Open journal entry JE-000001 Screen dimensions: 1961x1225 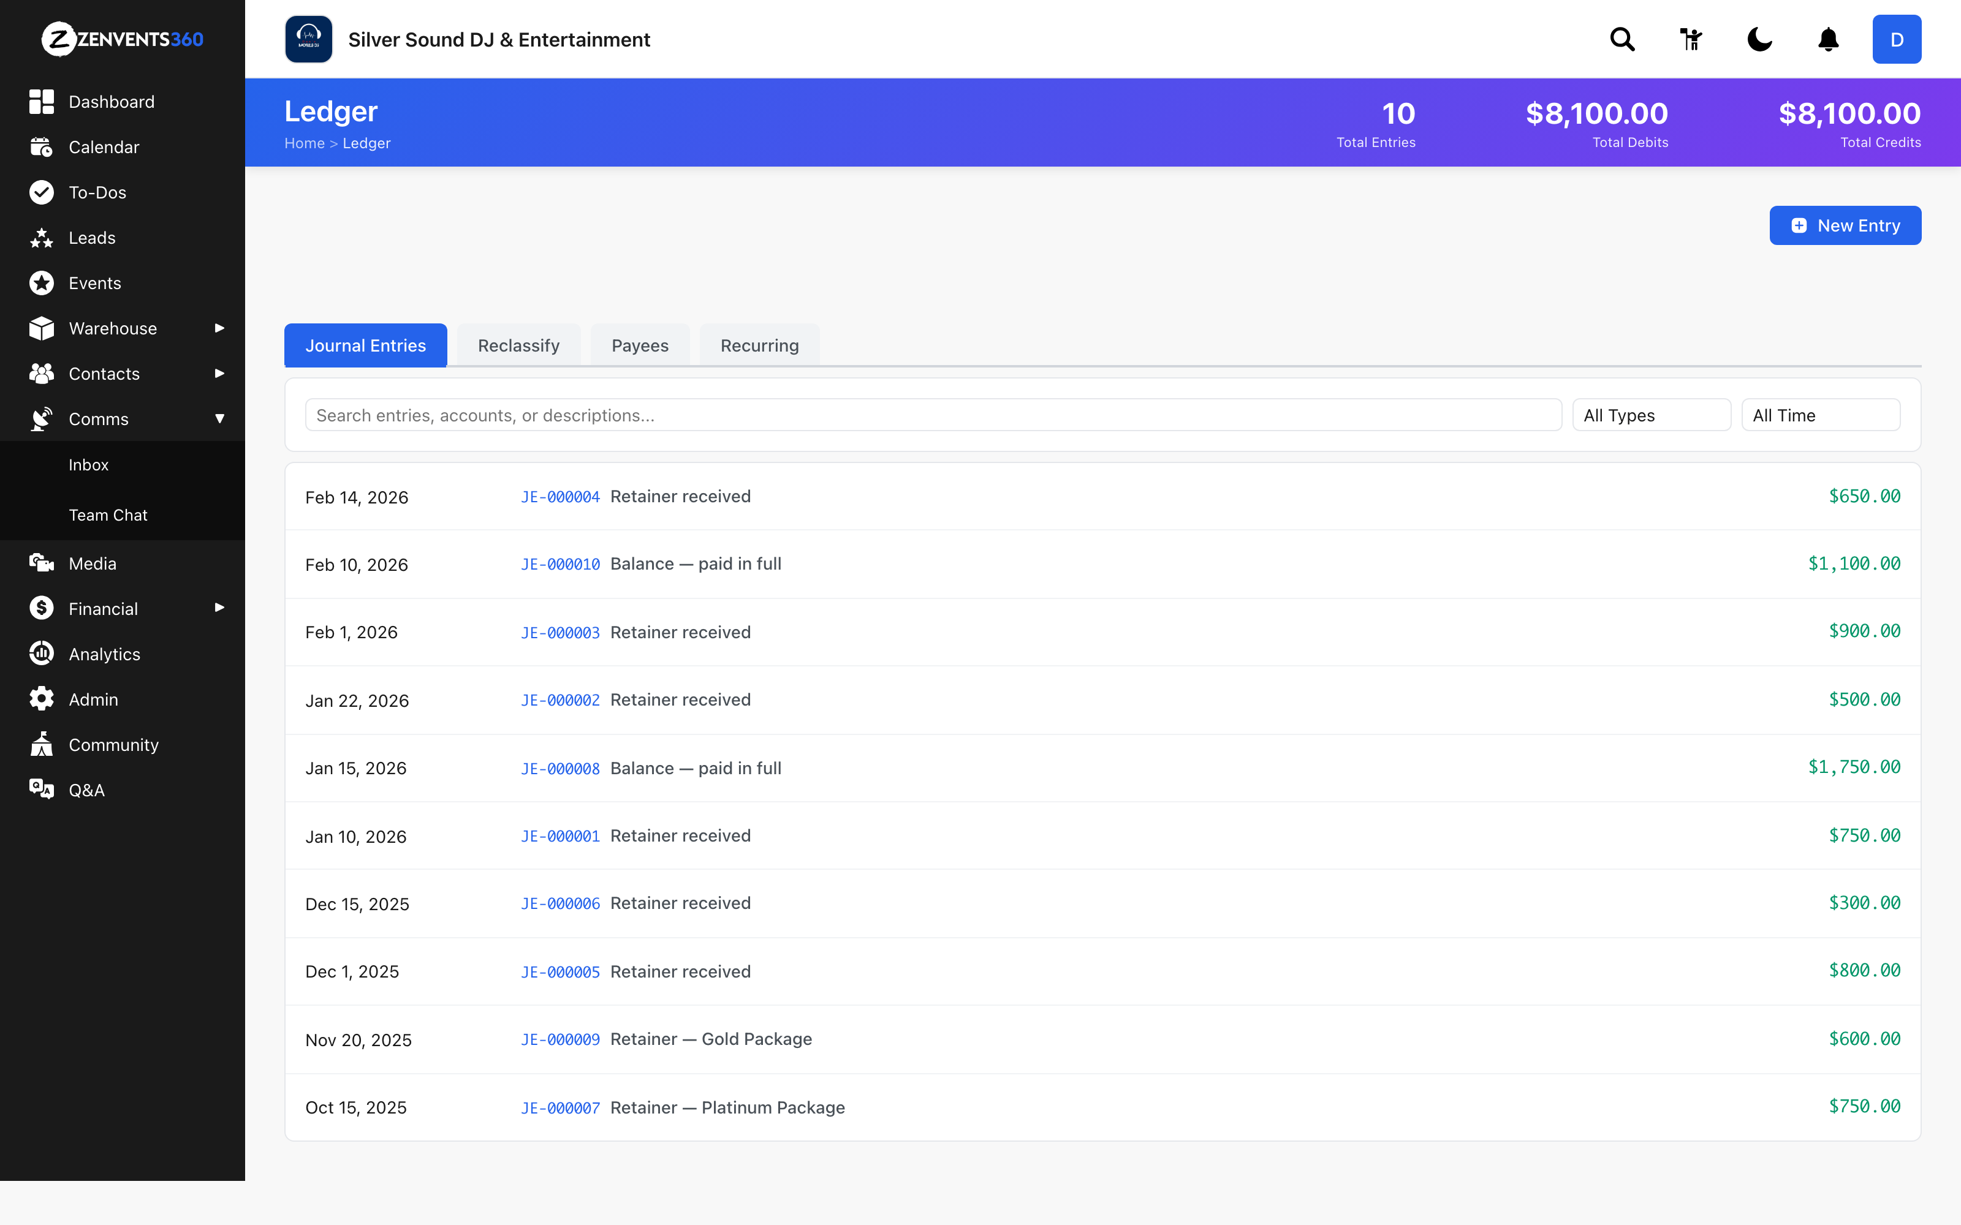coord(560,836)
